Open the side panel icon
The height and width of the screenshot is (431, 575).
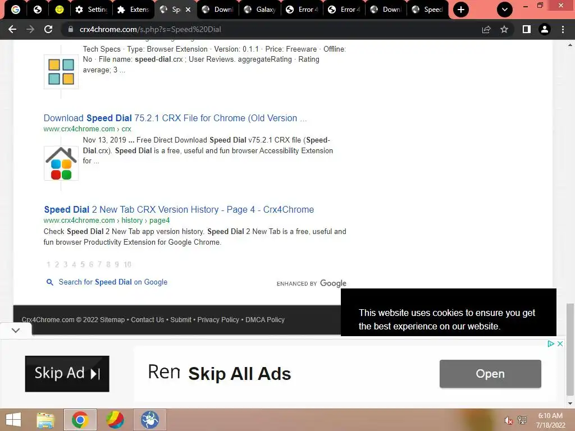(x=527, y=29)
